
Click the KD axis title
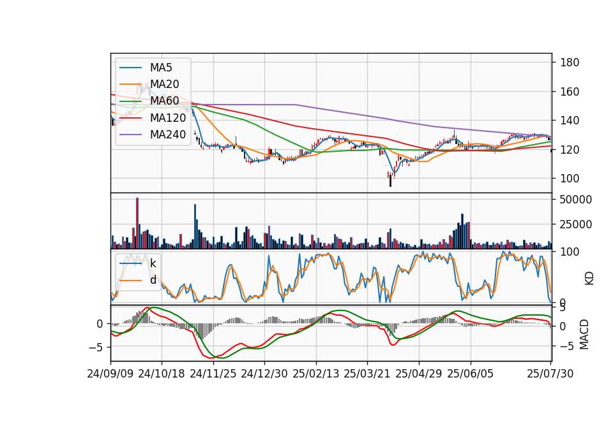(x=589, y=278)
